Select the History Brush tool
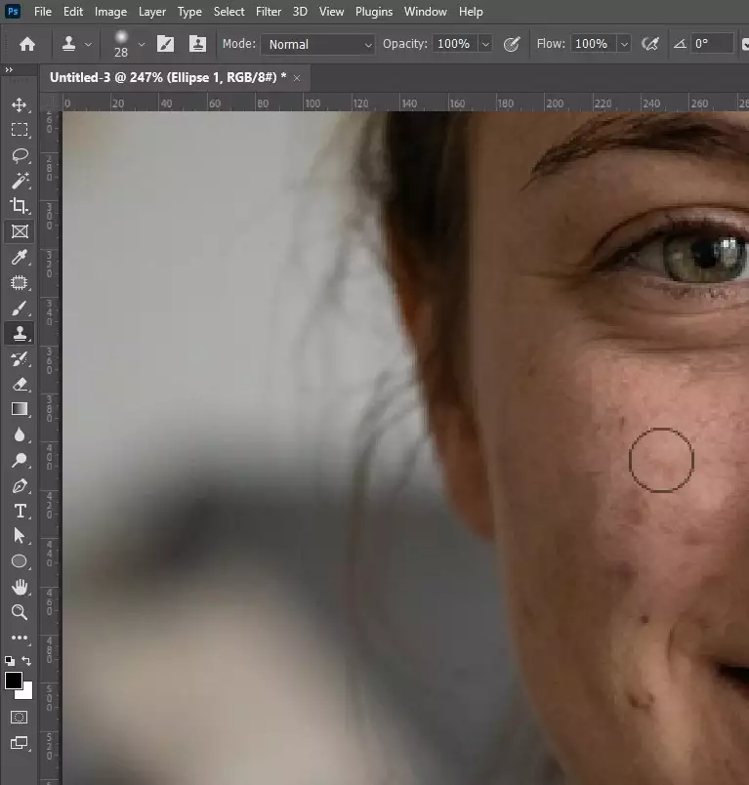Viewport: 749px width, 785px height. [x=20, y=359]
